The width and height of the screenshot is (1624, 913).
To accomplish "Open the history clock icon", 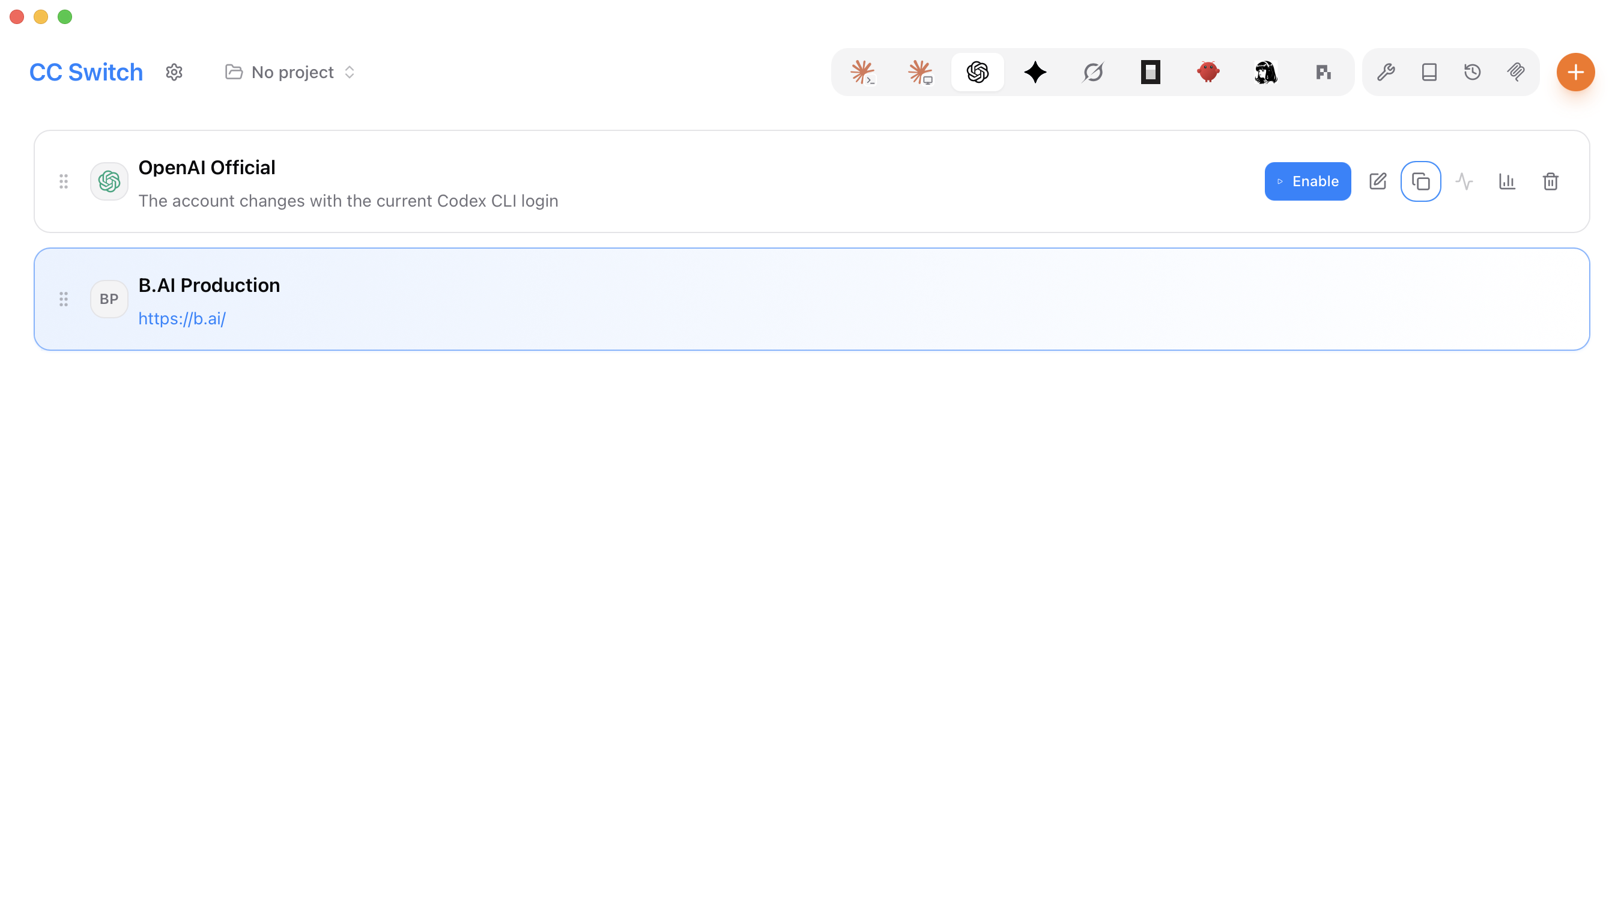I will (x=1473, y=72).
